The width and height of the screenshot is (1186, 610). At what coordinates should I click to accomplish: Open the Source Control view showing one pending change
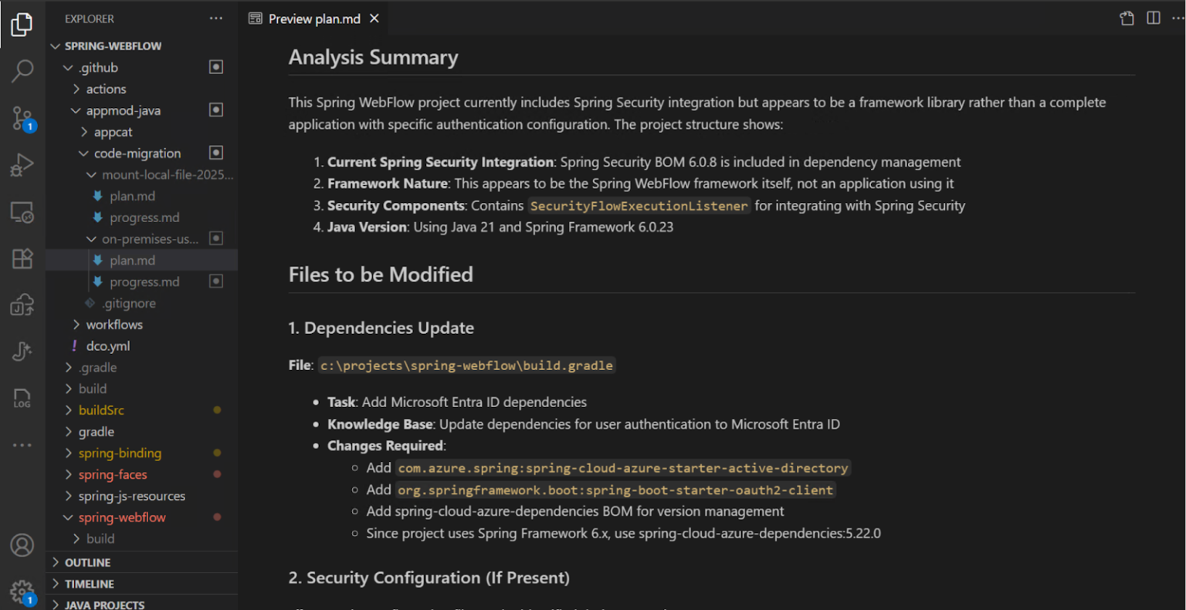coord(22,117)
